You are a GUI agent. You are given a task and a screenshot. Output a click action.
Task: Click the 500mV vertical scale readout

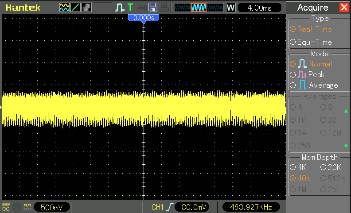(x=51, y=207)
